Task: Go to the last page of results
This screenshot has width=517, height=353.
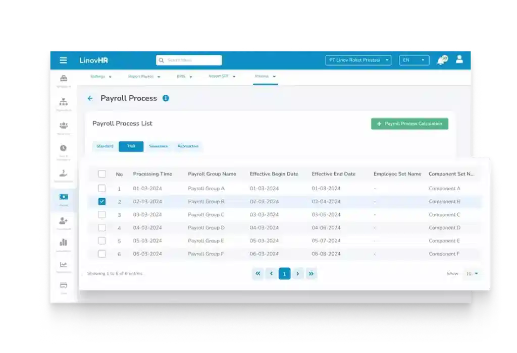Action: [311, 273]
